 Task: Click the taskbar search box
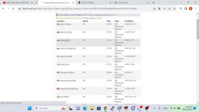51,108
